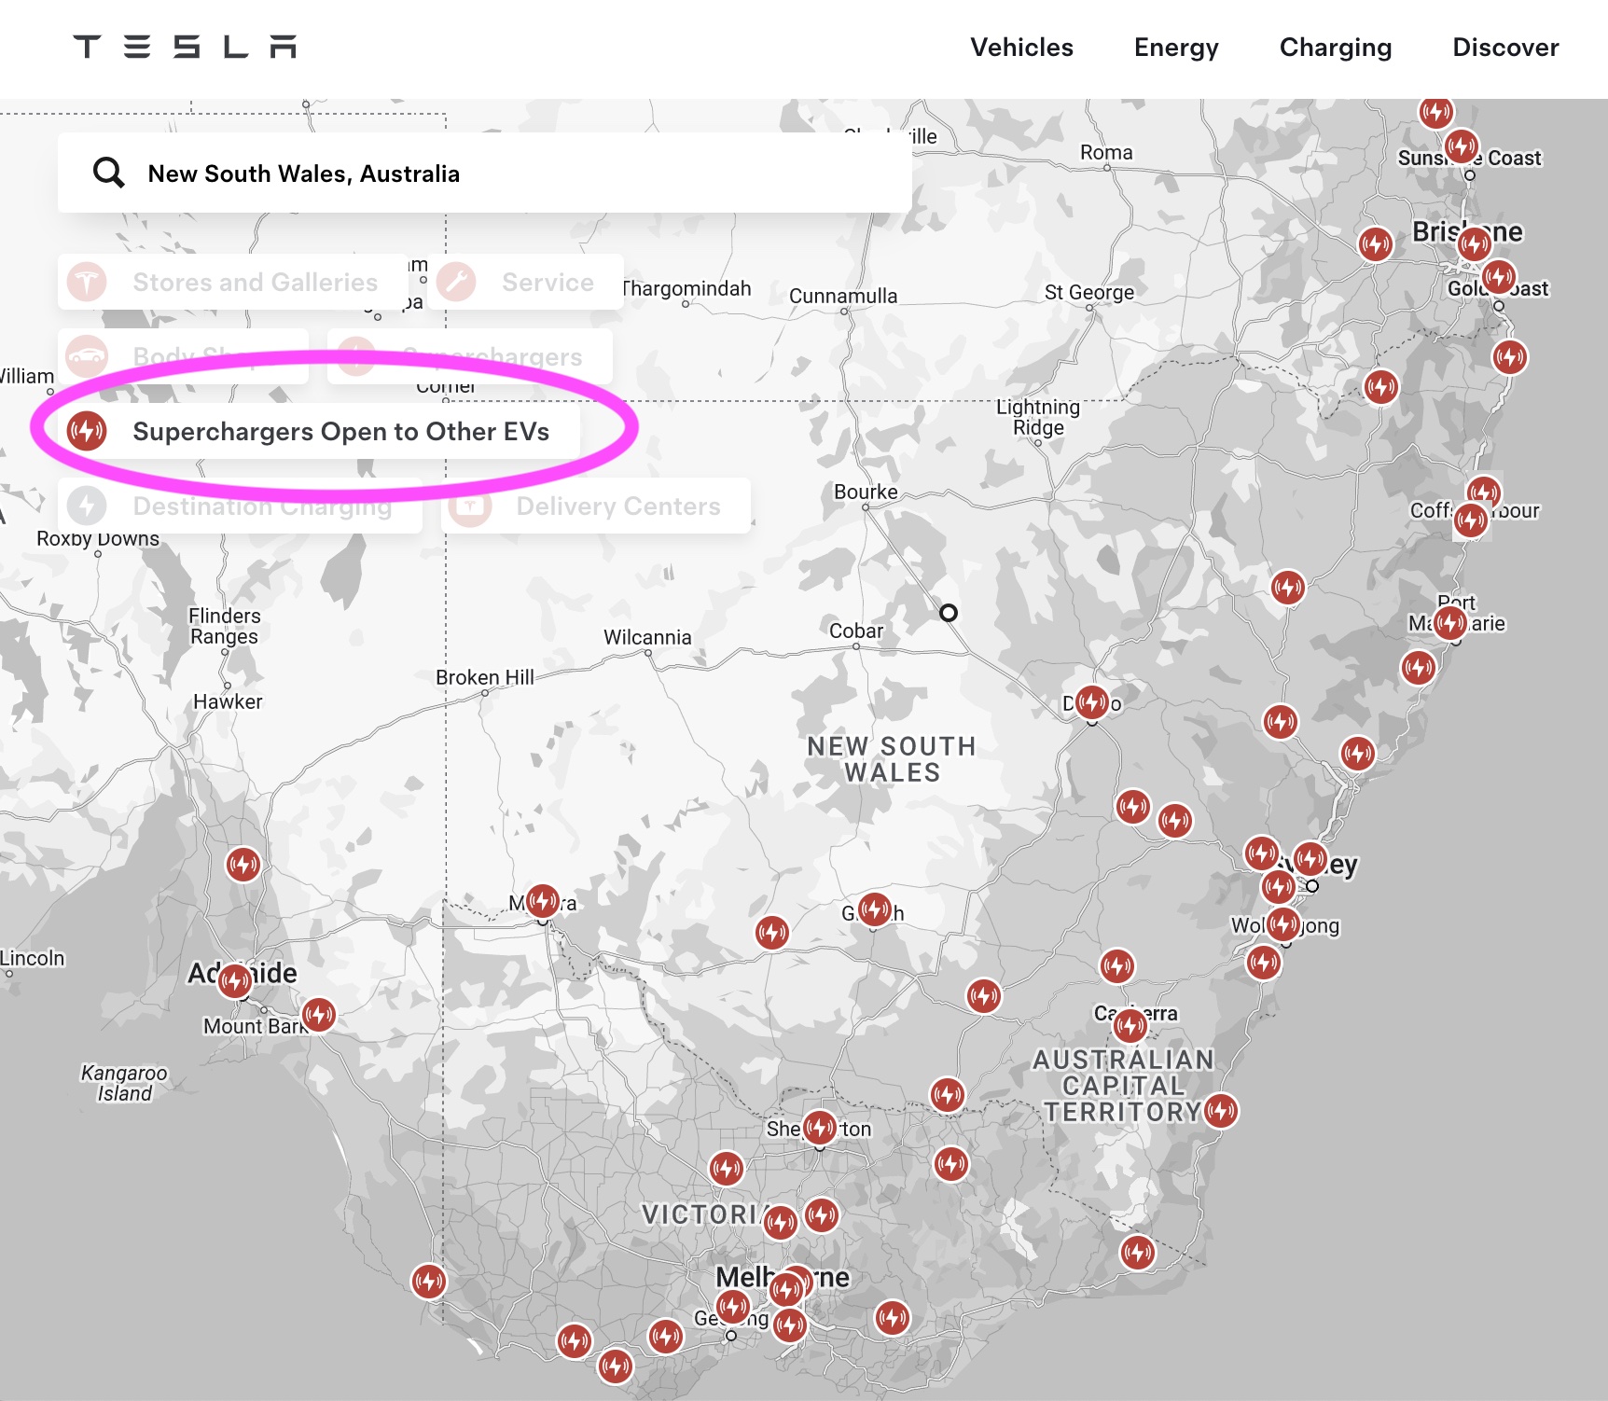Viewport: 1608px width, 1401px height.
Task: Open the Energy menu
Action: 1176,48
